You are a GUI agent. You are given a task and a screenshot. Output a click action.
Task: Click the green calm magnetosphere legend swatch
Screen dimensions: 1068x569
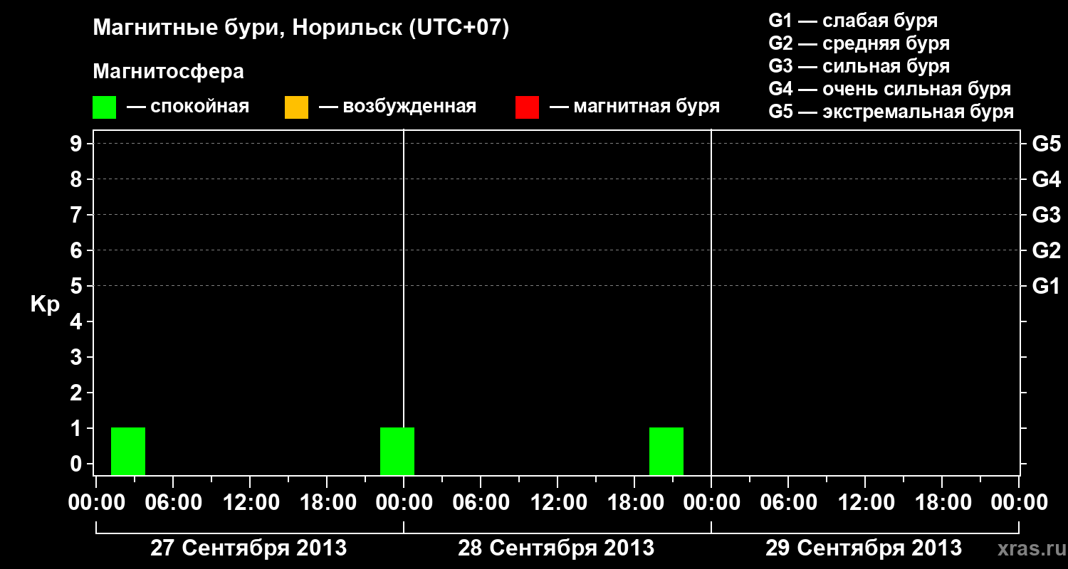click(x=105, y=107)
